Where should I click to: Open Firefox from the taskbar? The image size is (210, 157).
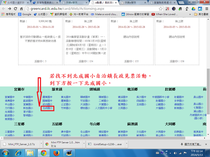coord(55,153)
